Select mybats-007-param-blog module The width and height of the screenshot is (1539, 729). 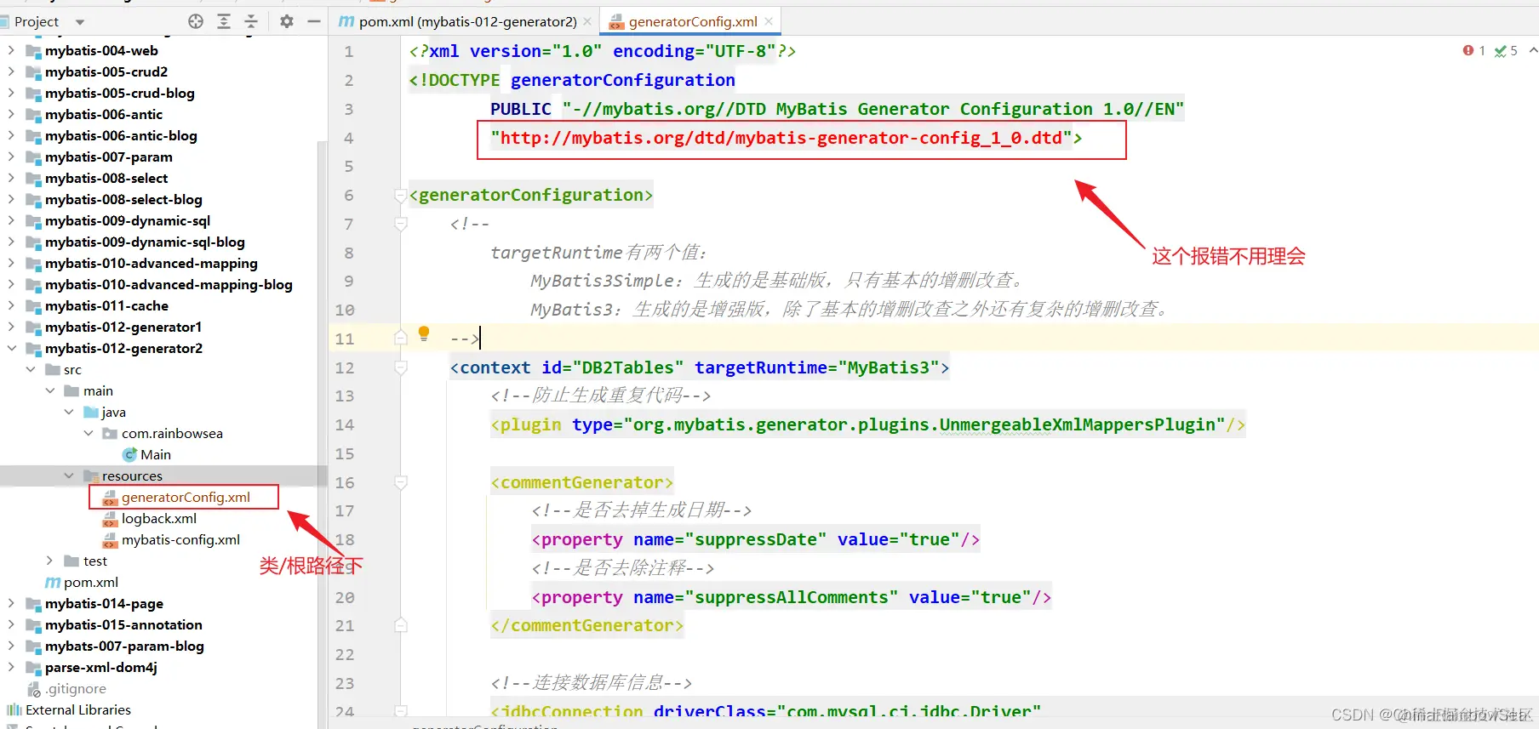124,646
